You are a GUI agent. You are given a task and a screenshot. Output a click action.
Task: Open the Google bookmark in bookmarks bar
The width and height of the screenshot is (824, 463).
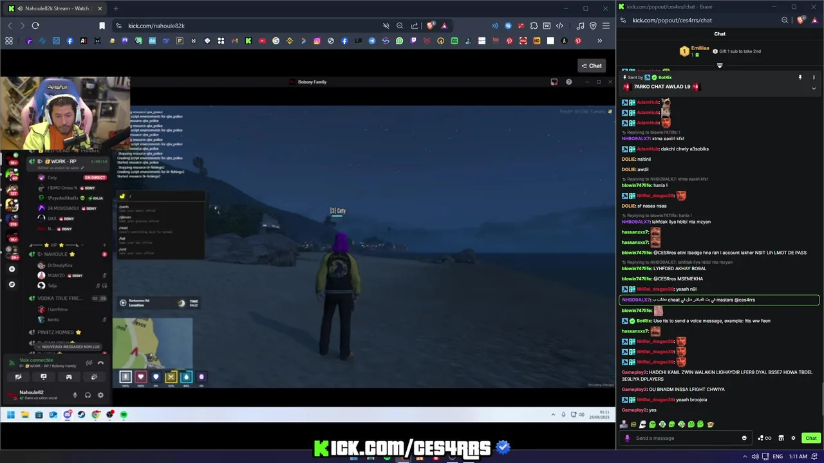pos(276,41)
